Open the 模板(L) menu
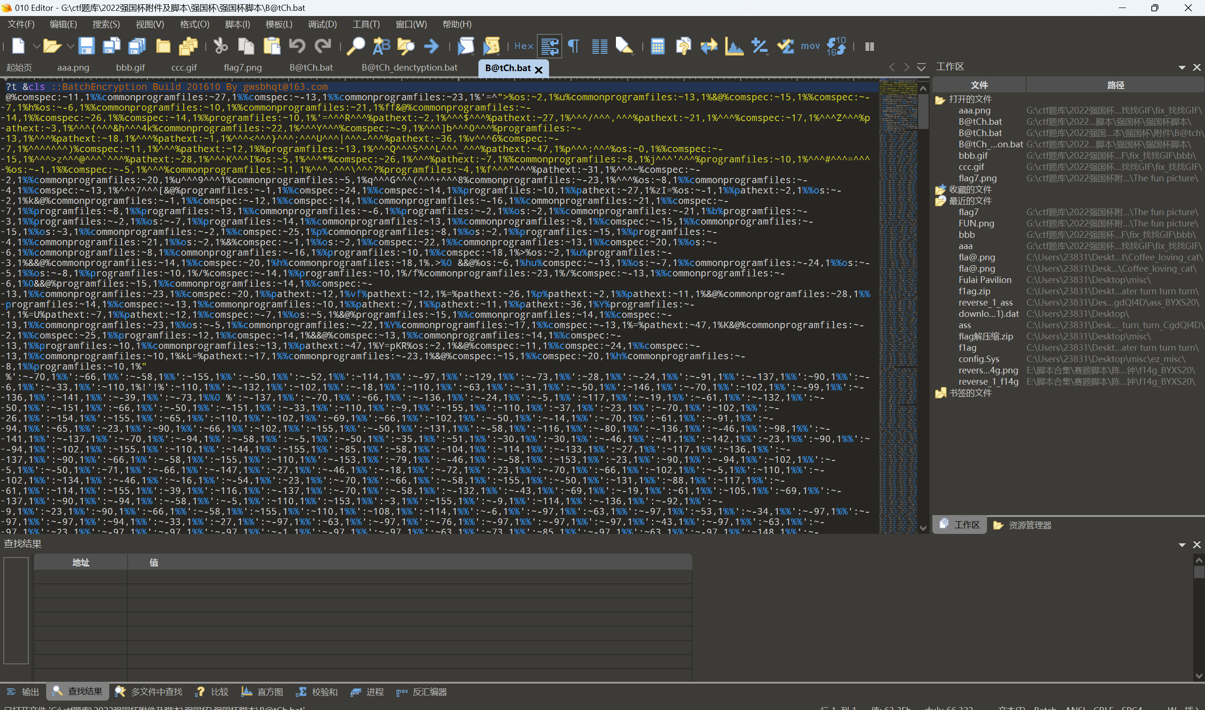Image resolution: width=1205 pixels, height=710 pixels. pos(279,24)
